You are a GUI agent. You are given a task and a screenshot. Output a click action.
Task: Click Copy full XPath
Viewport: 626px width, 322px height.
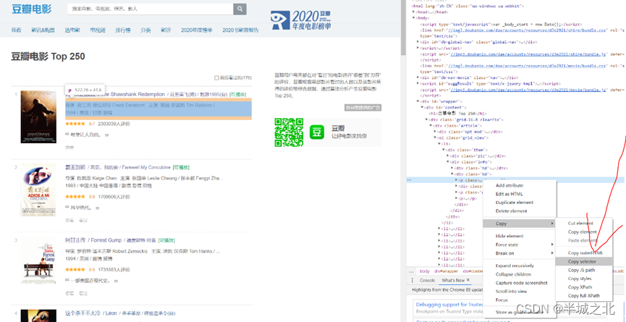coord(584,296)
